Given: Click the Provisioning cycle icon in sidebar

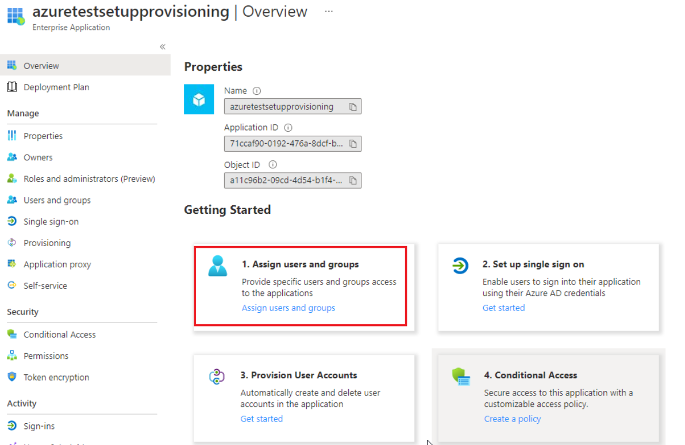Looking at the screenshot, I should click(x=12, y=243).
